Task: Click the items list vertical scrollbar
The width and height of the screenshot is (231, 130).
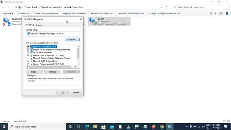Action: (x=78, y=54)
